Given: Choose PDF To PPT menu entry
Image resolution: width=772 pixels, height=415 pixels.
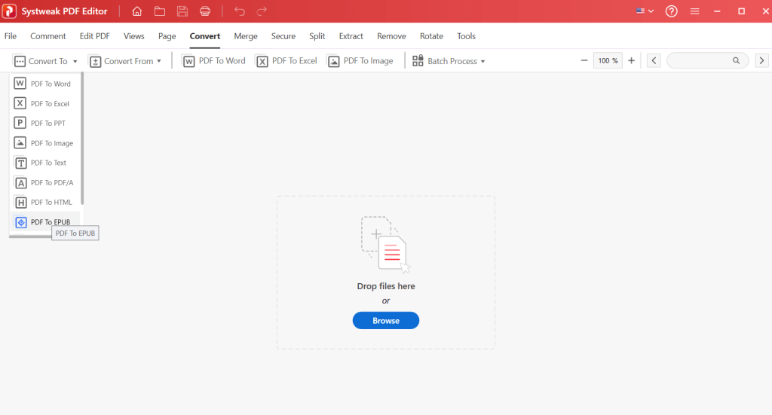Looking at the screenshot, I should 44,123.
